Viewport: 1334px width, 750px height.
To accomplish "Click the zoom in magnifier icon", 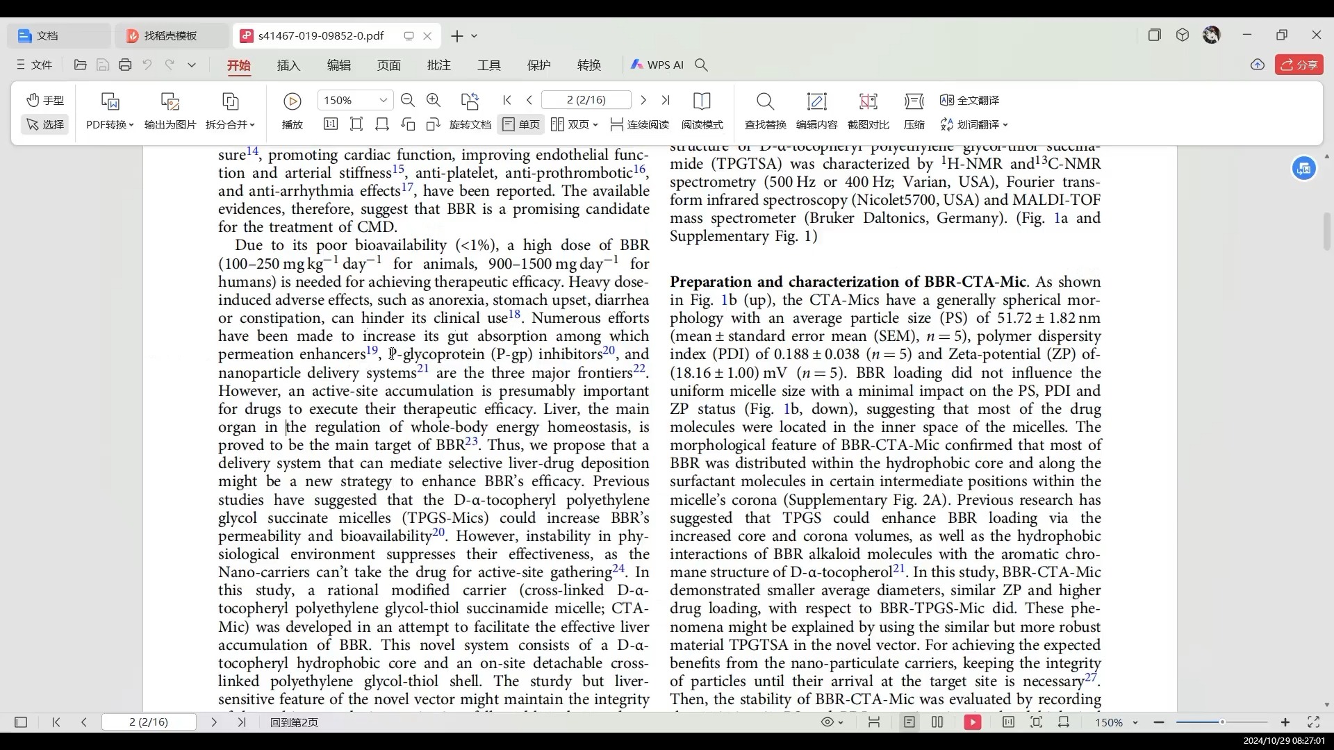I will point(434,101).
